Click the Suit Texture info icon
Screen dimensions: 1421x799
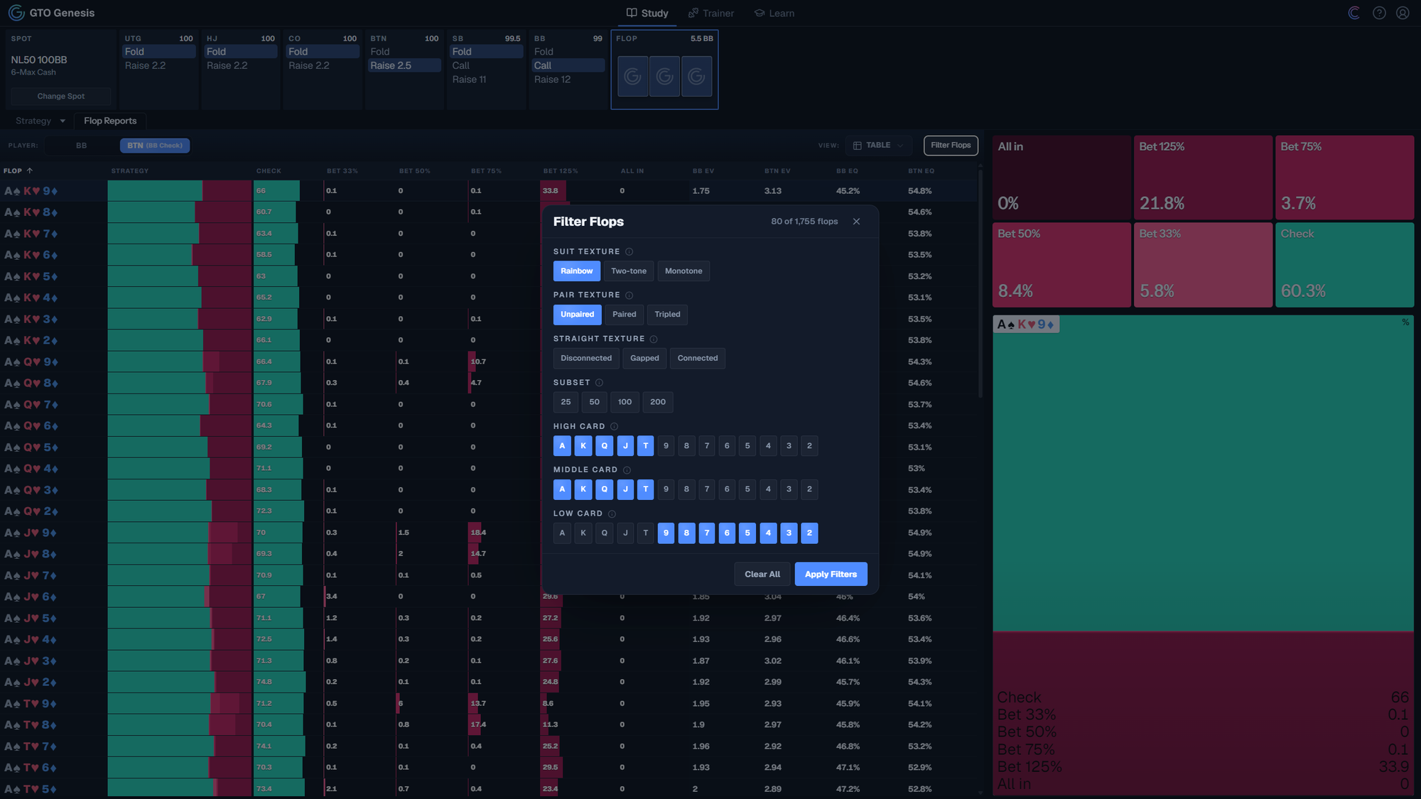click(x=629, y=251)
